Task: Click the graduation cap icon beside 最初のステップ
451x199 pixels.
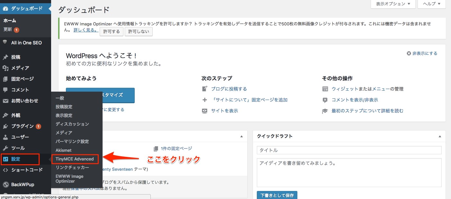Action: click(325, 111)
